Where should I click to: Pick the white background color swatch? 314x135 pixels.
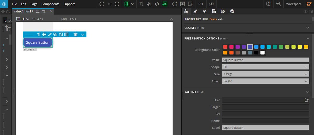click(x=262, y=53)
